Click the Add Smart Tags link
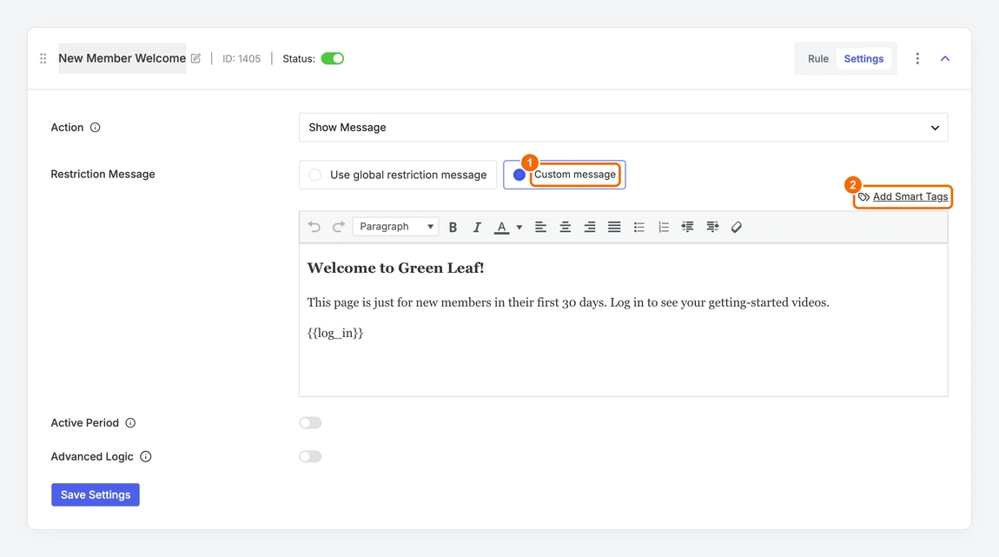The width and height of the screenshot is (999, 557). [x=910, y=197]
